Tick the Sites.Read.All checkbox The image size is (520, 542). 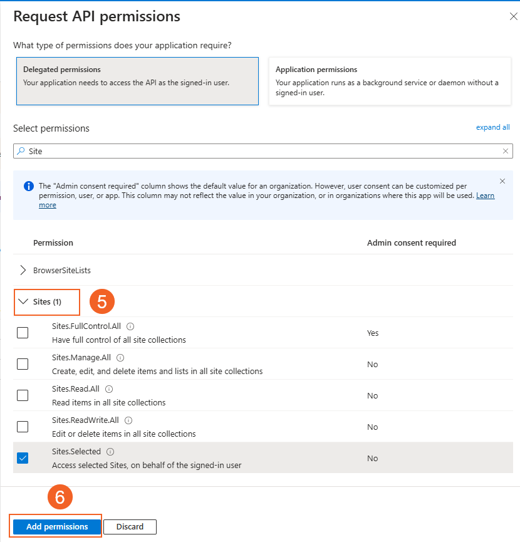(23, 395)
